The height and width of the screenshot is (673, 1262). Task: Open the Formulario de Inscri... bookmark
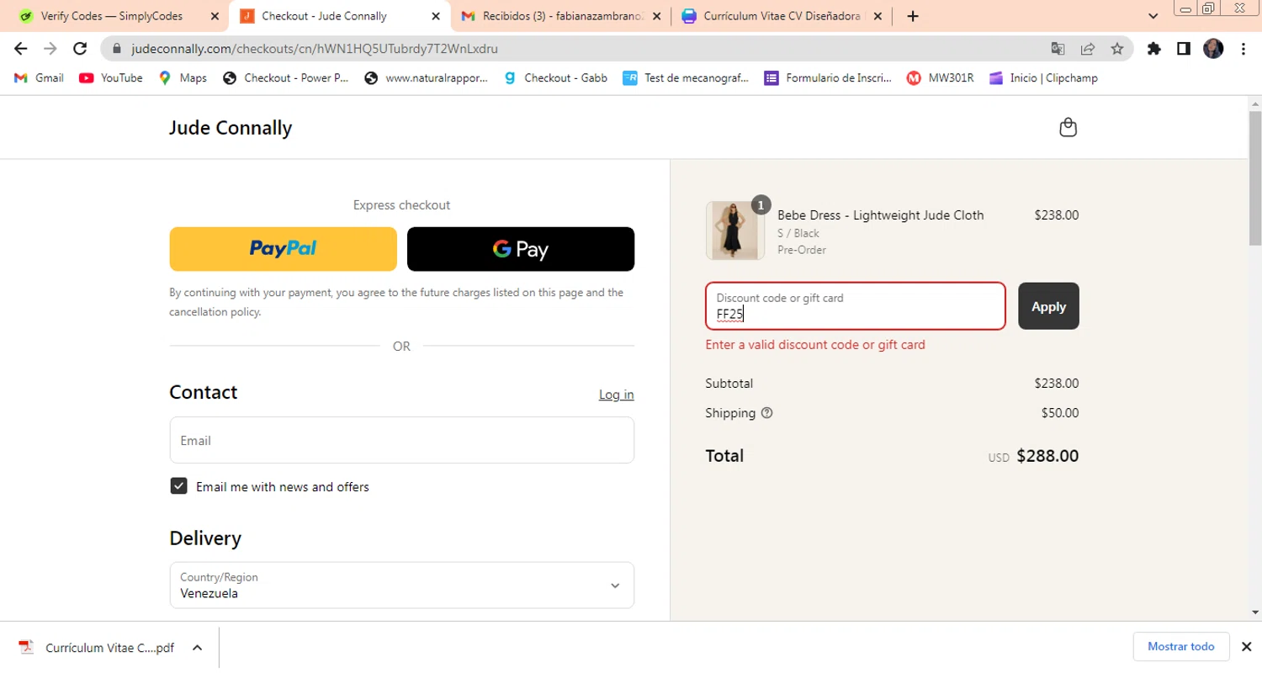click(828, 78)
